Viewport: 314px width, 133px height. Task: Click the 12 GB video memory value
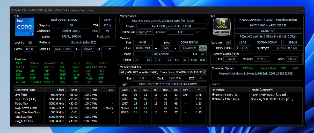click(x=243, y=42)
